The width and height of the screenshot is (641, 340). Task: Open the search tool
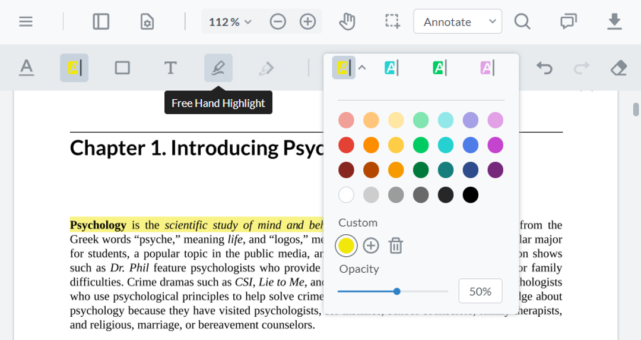tap(522, 21)
